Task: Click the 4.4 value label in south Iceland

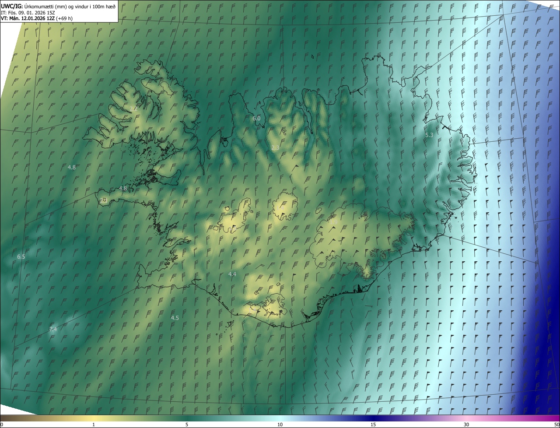Action: tap(232, 274)
